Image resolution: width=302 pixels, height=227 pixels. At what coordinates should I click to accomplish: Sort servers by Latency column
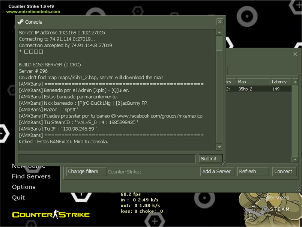281,82
